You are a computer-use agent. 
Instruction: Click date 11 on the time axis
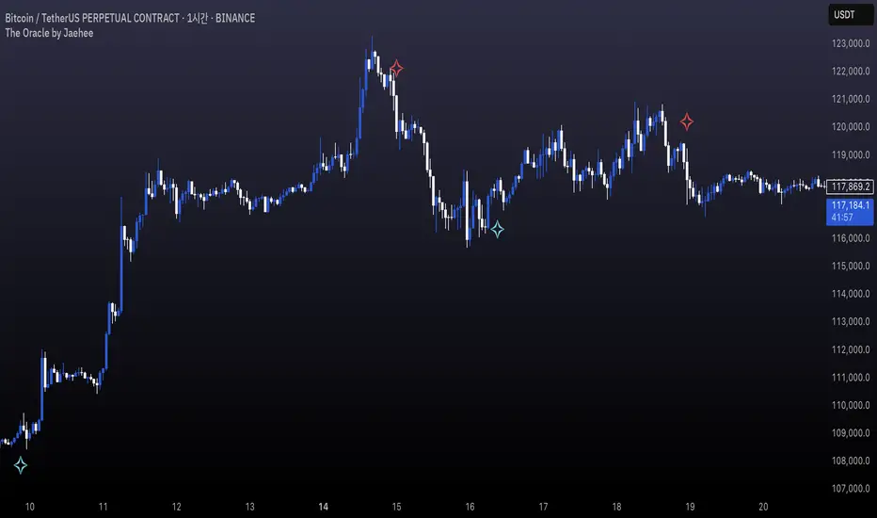tap(103, 507)
